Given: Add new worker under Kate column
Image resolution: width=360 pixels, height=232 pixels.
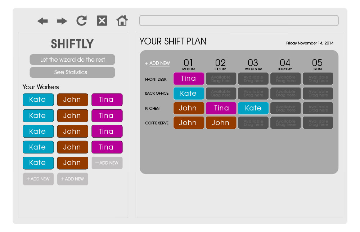Looking at the screenshot, I should click(x=38, y=179).
